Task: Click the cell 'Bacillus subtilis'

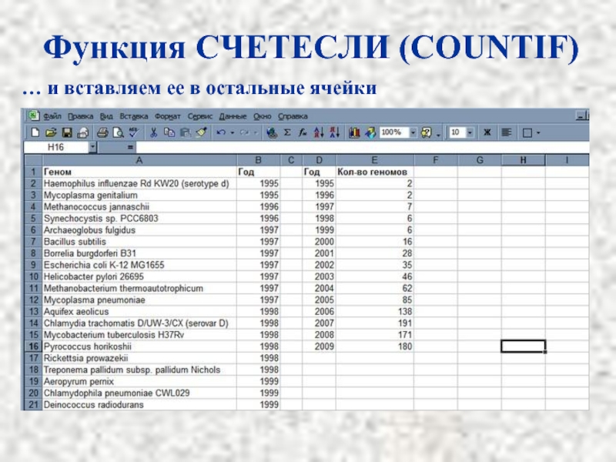Action: click(139, 242)
